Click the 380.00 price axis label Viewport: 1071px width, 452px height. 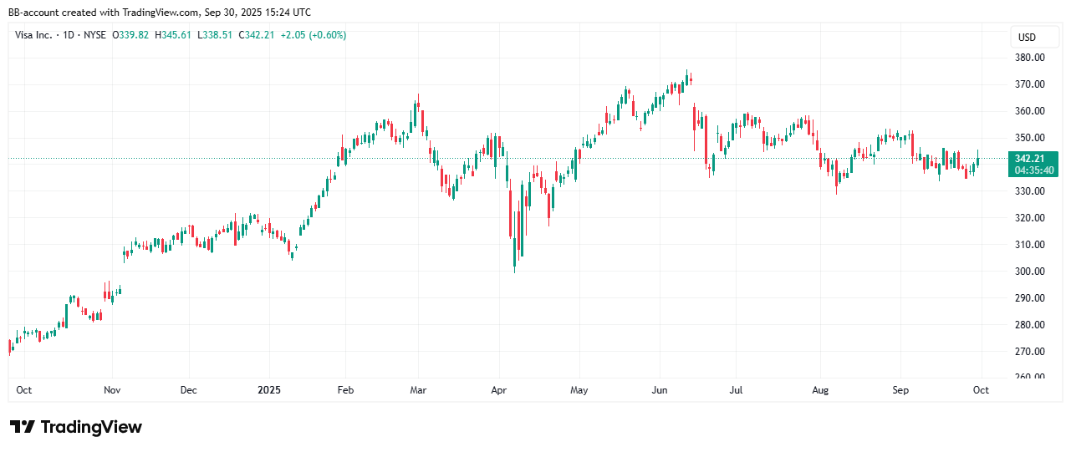point(1029,58)
